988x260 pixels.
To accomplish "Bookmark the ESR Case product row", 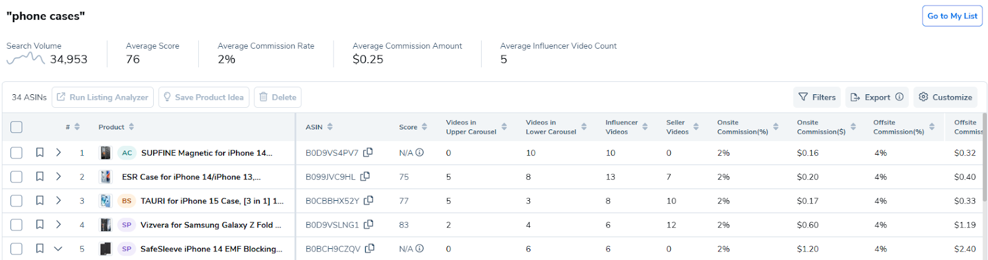I will coord(40,176).
